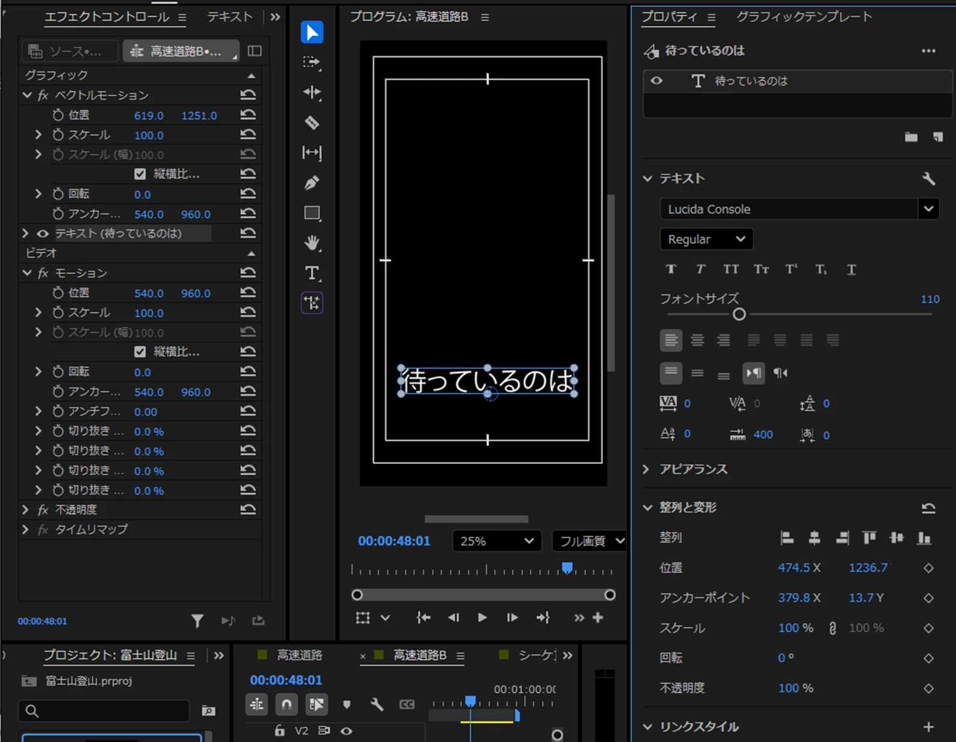Open the エフェクトコントロール panel menu
This screenshot has height=742, width=956.
click(182, 17)
